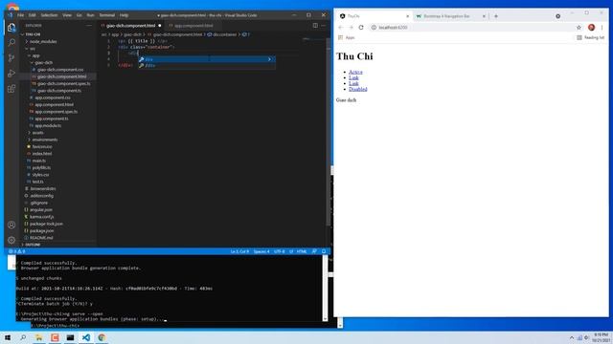Open Reading list in Chrome bookmarks bar

point(590,37)
